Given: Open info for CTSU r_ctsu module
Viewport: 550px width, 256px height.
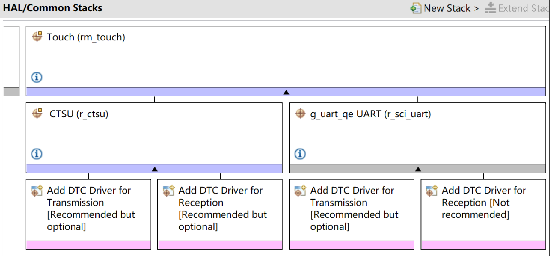Looking at the screenshot, I should (x=37, y=154).
